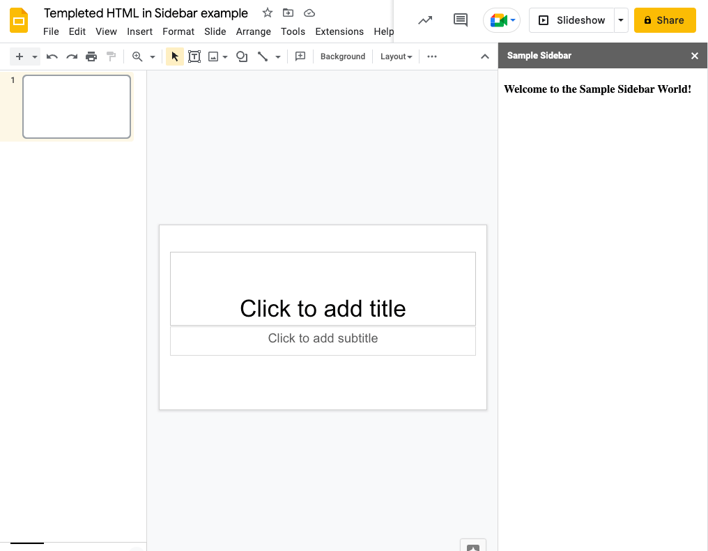The image size is (708, 551).
Task: Undo the last action
Action: click(x=52, y=56)
